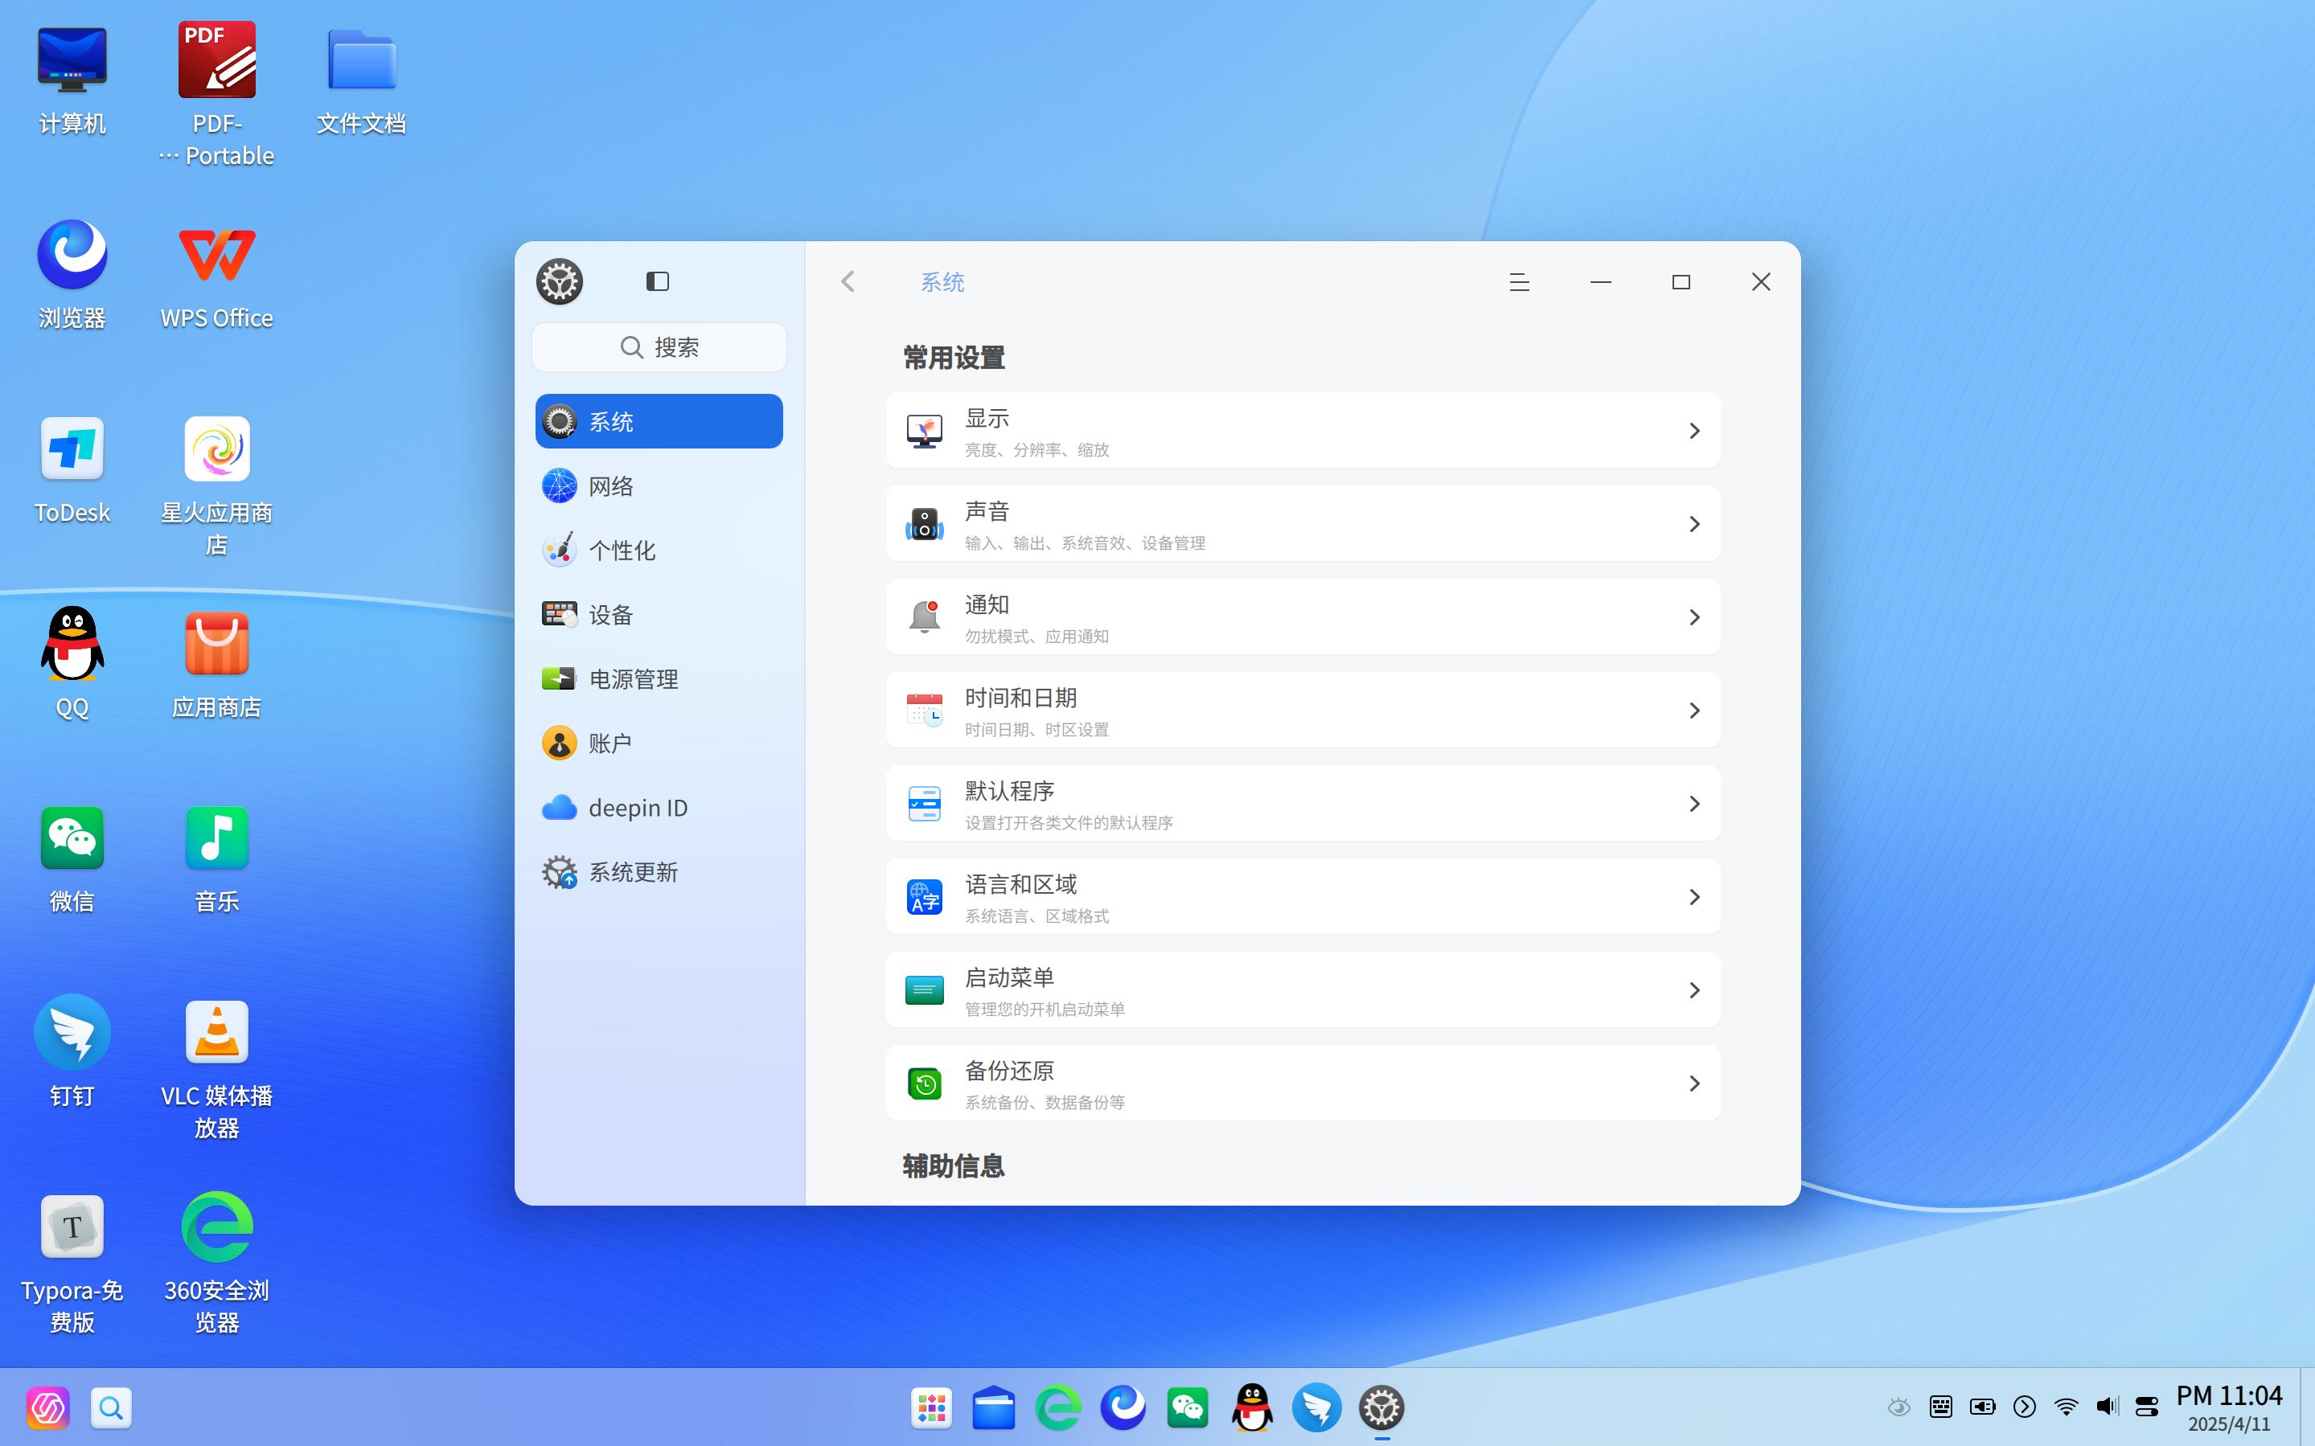The height and width of the screenshot is (1446, 2315).
Task: Select the highlighted 系统 sidebar item
Action: 659,421
